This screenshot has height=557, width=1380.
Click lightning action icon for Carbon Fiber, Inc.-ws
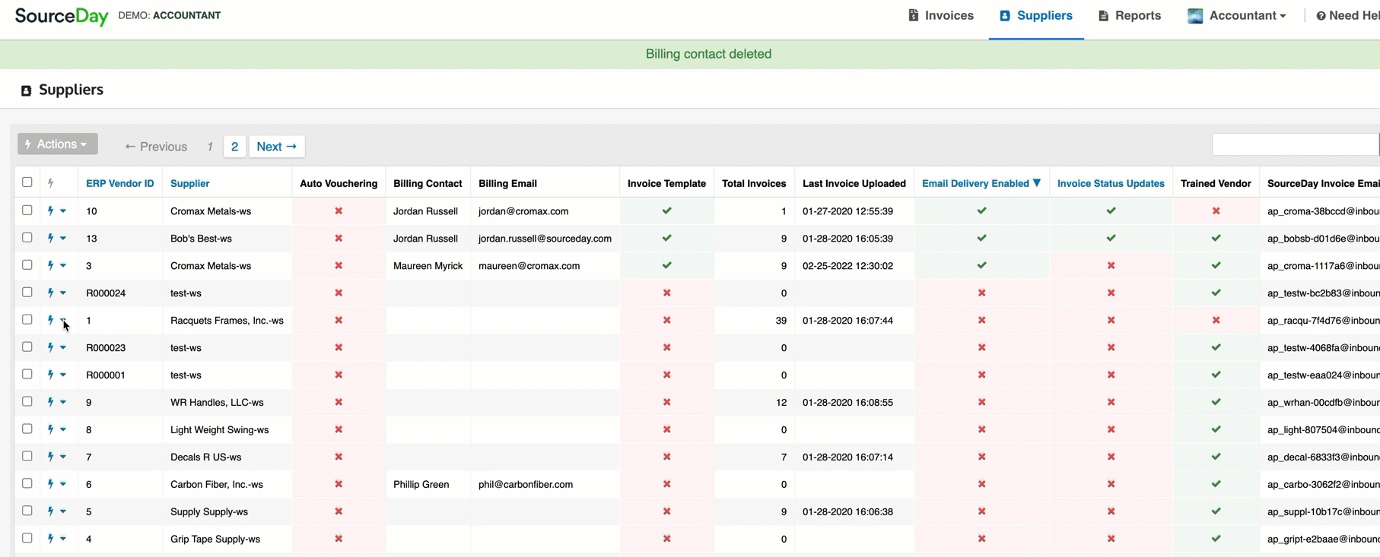[x=51, y=484]
